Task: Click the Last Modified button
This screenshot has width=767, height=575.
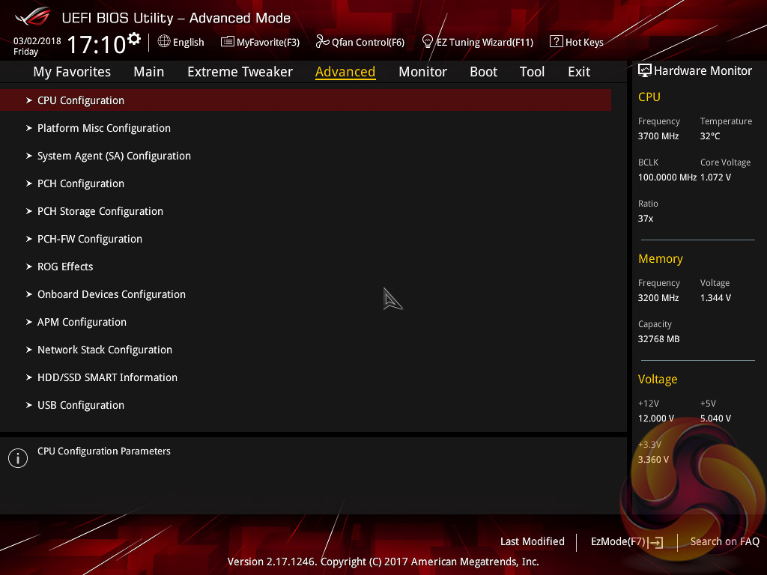Action: click(x=533, y=542)
